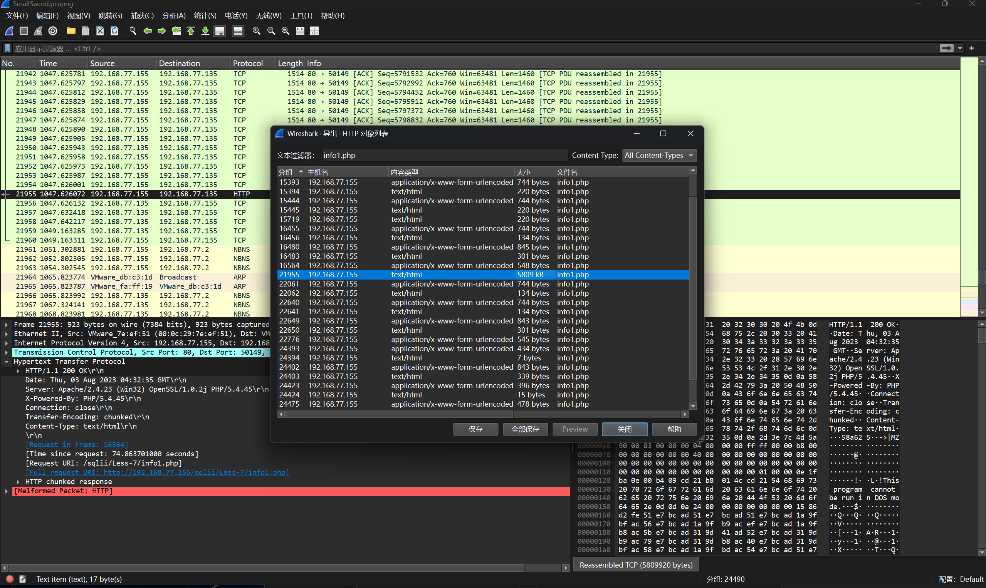The height and width of the screenshot is (588, 986).
Task: Toggle auto-scroll during live capture
Action: coord(220,31)
